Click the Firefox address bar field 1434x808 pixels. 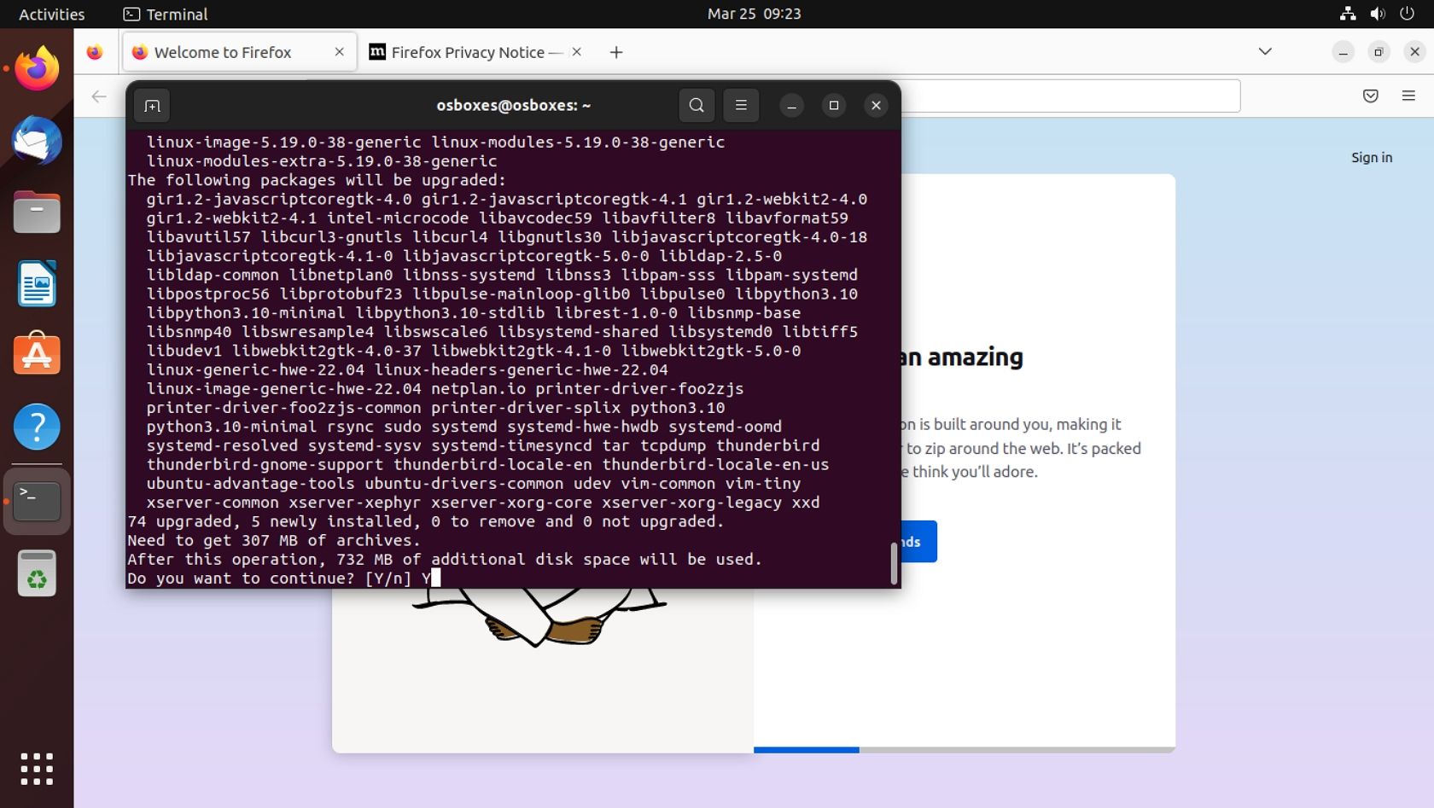(x=1070, y=96)
